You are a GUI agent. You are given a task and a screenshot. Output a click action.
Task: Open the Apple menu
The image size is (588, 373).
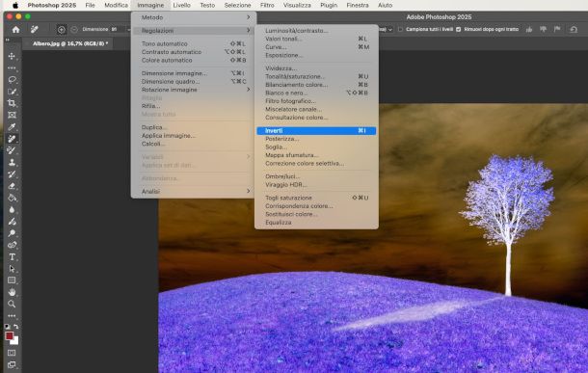coord(15,5)
